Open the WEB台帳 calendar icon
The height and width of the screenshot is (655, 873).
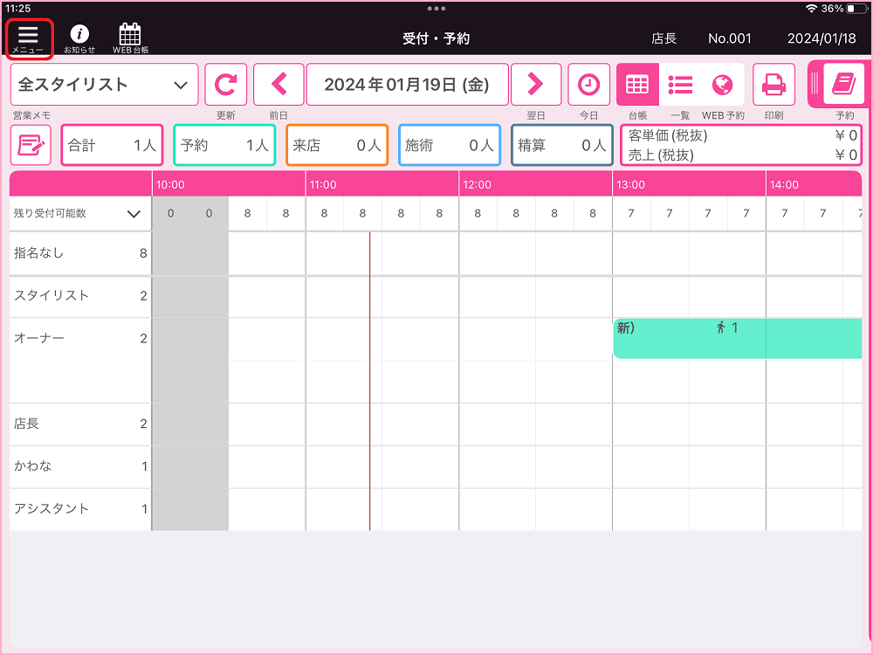[130, 38]
